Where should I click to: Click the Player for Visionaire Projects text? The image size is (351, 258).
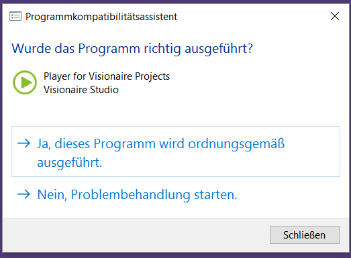tap(107, 76)
